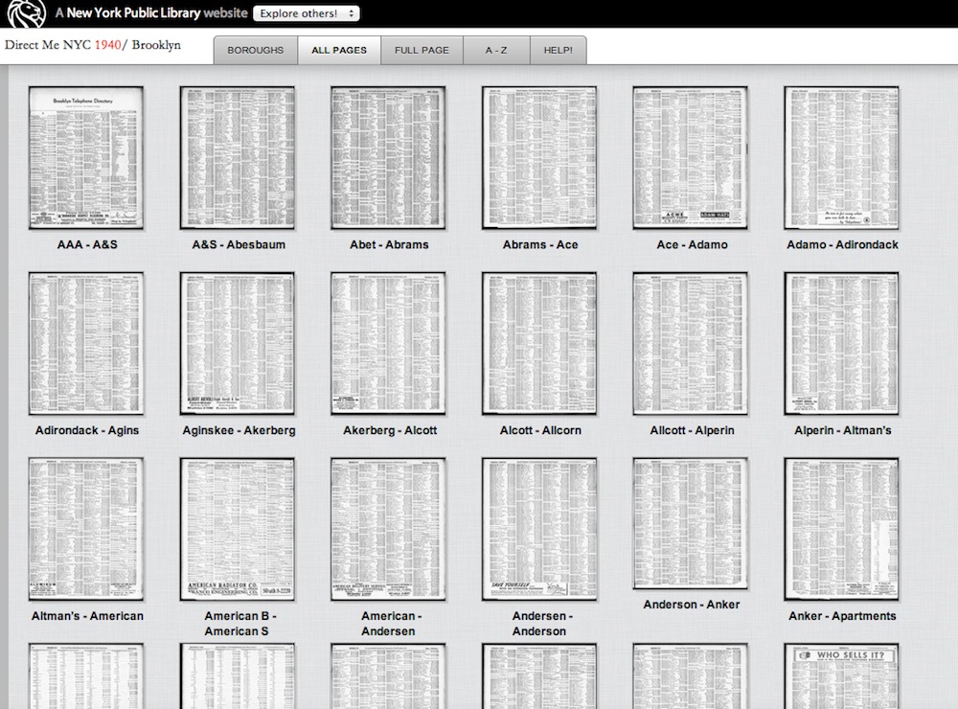Open the Andersen - Anderson page thumbnail
The width and height of the screenshot is (958, 709).
pyautogui.click(x=539, y=529)
